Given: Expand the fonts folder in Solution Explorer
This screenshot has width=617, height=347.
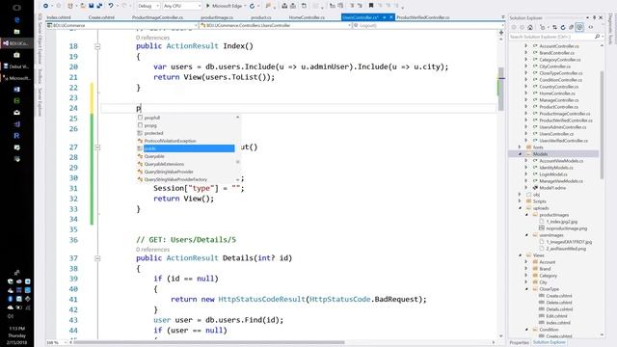Looking at the screenshot, I should tap(520, 147).
